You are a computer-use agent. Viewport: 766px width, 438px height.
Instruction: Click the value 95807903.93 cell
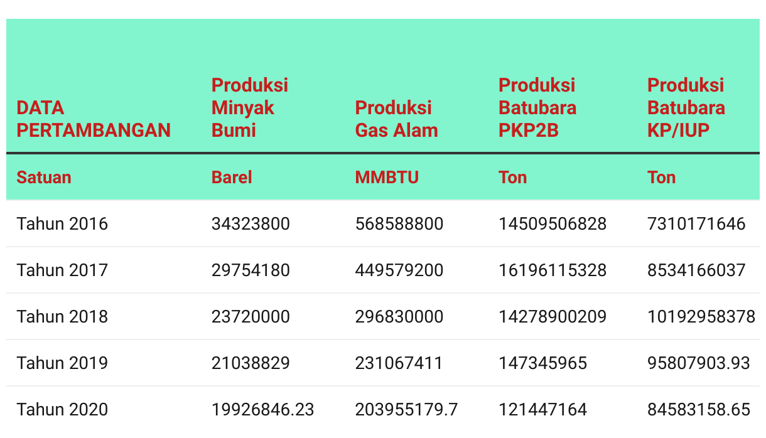click(x=699, y=363)
